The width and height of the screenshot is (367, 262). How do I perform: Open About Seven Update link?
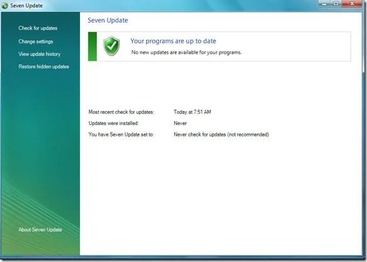pyautogui.click(x=40, y=229)
